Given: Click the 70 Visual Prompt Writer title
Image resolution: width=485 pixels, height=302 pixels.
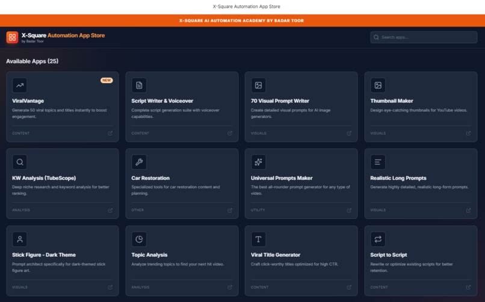Looking at the screenshot, I should [x=280, y=101].
